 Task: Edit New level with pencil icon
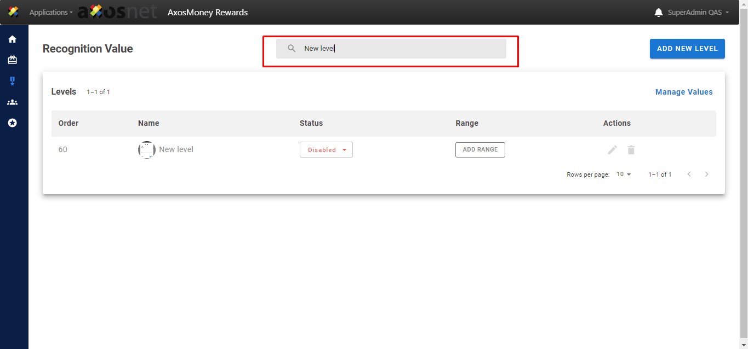612,150
